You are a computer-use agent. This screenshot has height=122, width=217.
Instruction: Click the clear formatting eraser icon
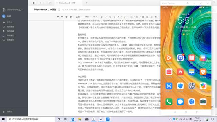pyautogui.click(x=71, y=17)
